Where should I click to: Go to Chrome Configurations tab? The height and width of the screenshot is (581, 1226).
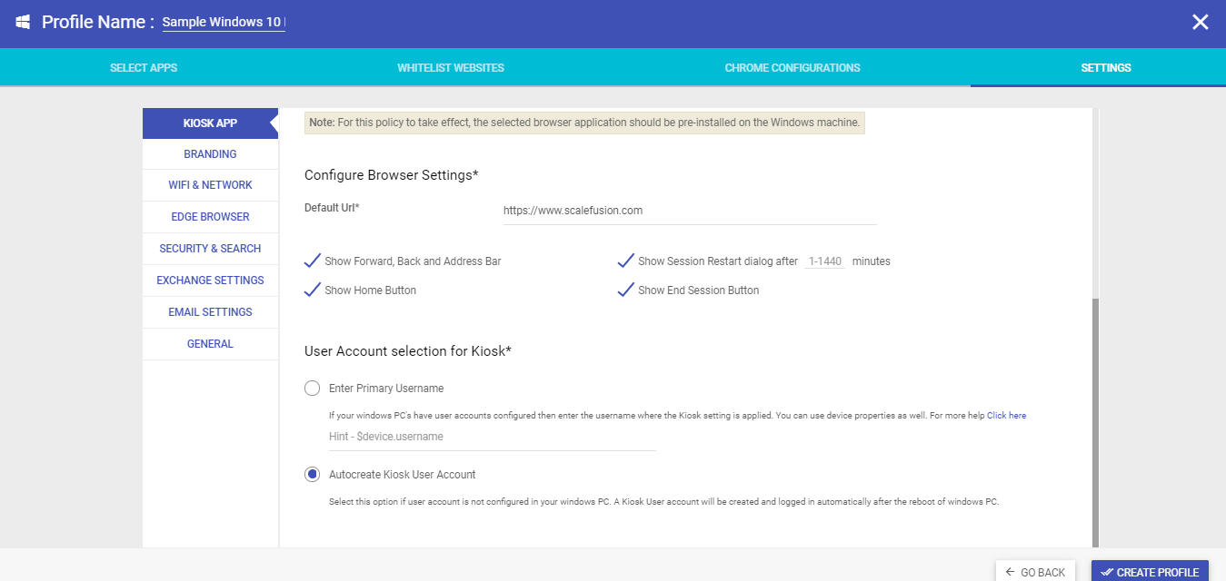tap(792, 68)
